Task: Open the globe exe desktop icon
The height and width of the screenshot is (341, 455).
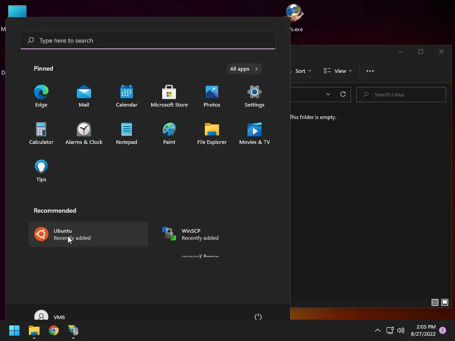Action: pyautogui.click(x=295, y=17)
